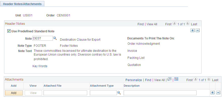Go to previous Header Notes row arrow
This screenshot has height=98, width=223.
click(174, 23)
